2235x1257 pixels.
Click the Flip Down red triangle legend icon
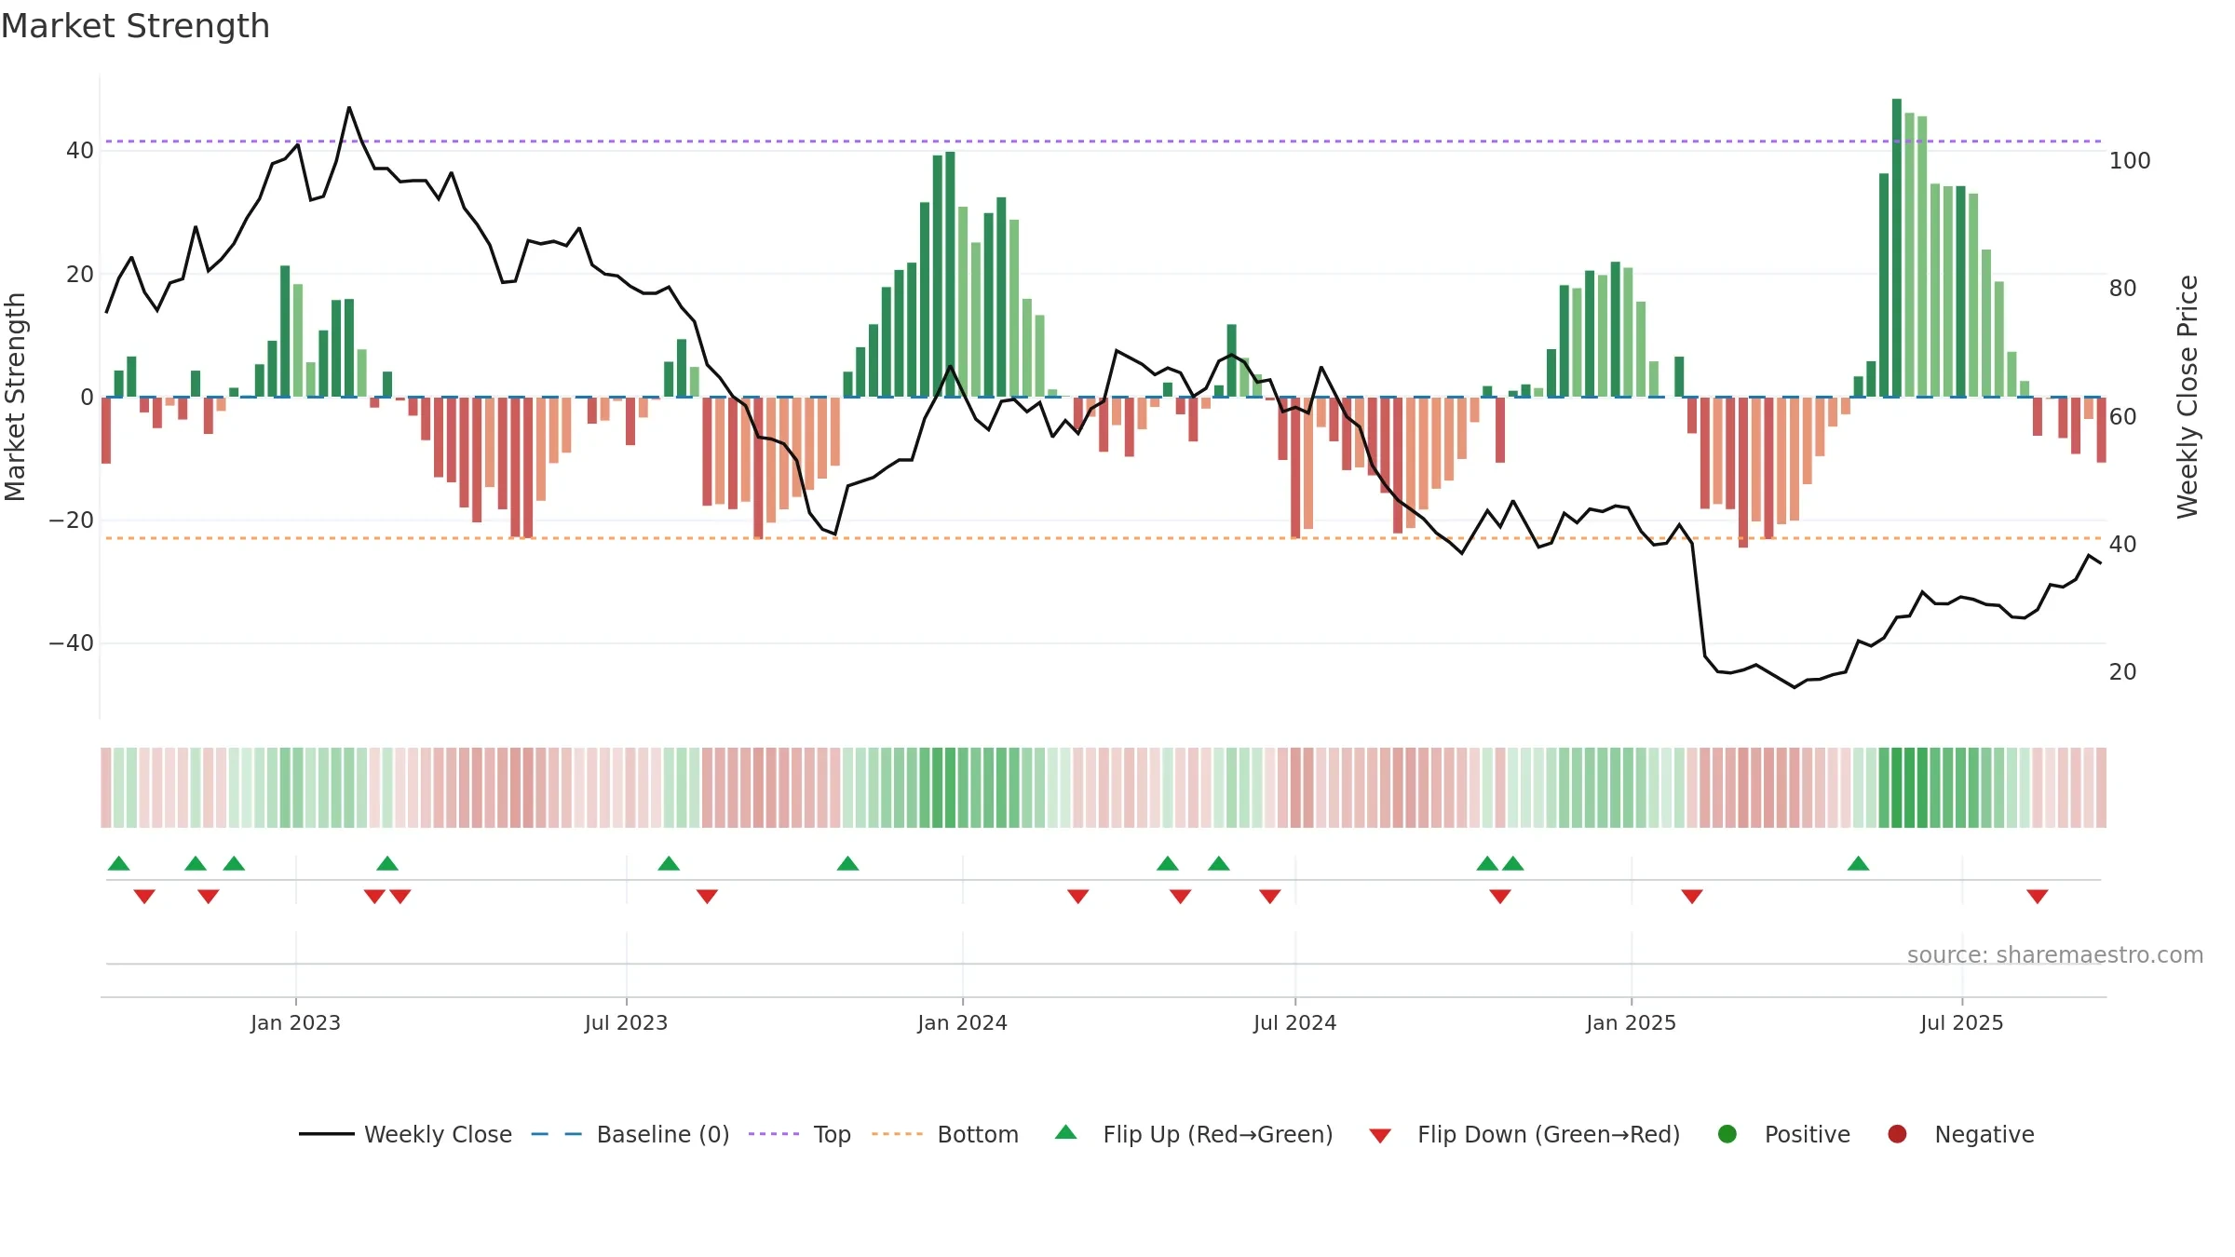pos(1380,1136)
